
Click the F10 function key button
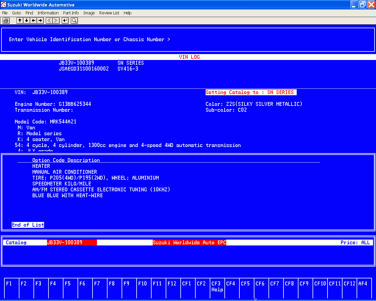(144, 288)
